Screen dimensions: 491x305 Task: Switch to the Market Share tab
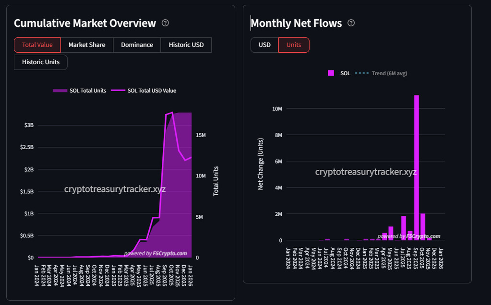pos(86,45)
